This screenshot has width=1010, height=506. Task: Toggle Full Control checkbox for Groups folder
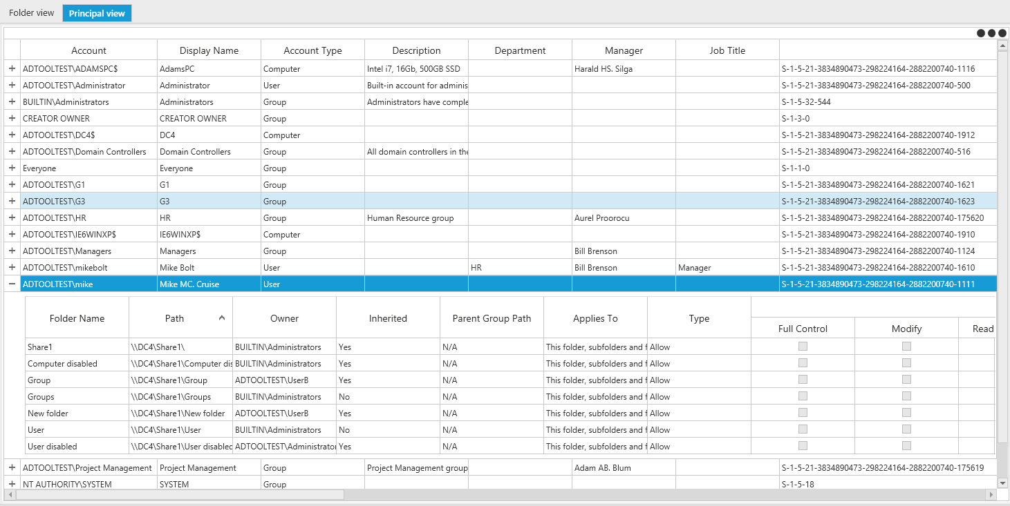pos(803,396)
